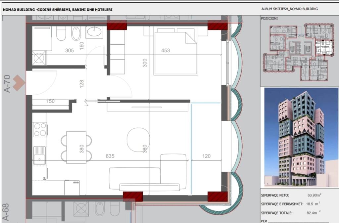Click the toilet in the top bathroom
This screenshot has height=223, width=339.
point(61,33)
